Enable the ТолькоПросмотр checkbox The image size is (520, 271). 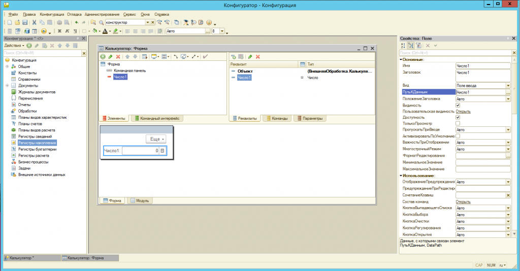(458, 123)
